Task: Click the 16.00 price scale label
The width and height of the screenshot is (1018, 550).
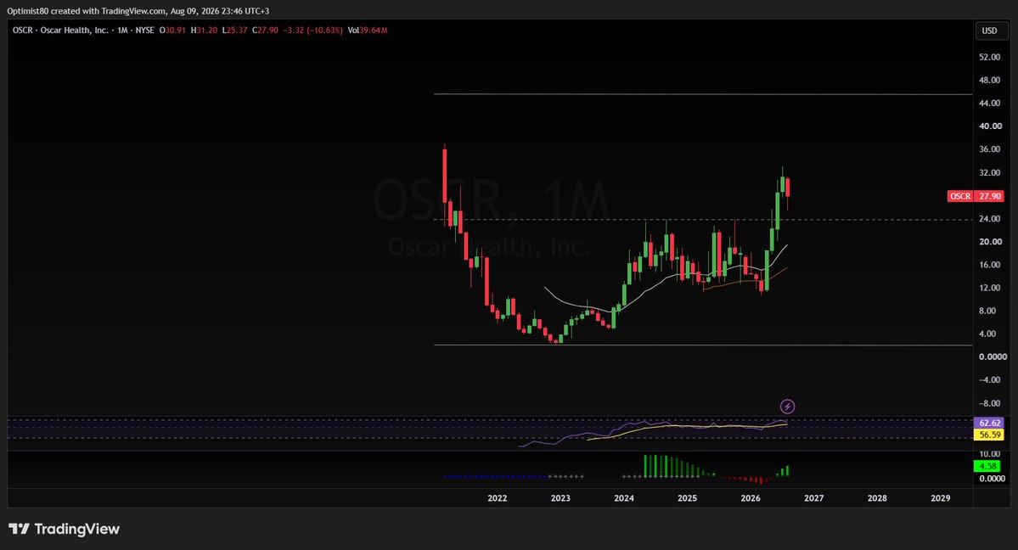Action: [989, 265]
